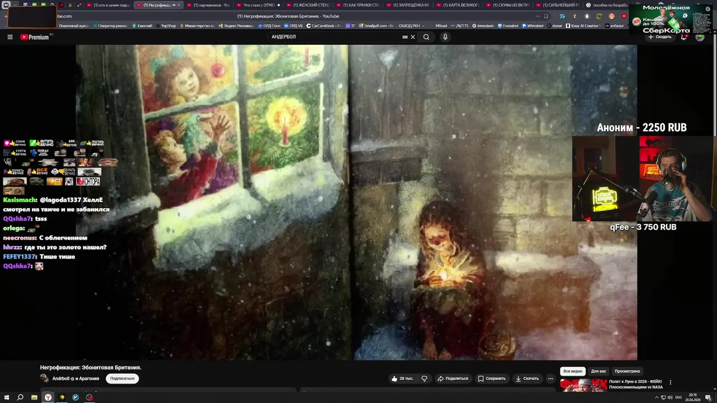Open File Explorer from taskbar

pyautogui.click(x=34, y=397)
